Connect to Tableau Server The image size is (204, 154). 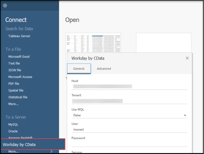[19, 36]
